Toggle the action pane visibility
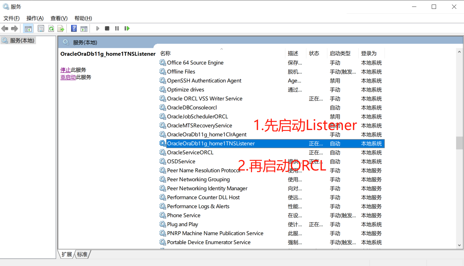The width and height of the screenshot is (464, 266). pyautogui.click(x=84, y=28)
